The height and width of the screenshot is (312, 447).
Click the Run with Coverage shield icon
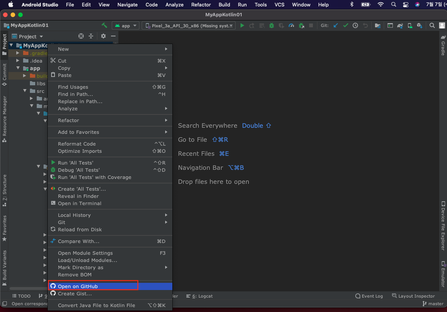pos(281,25)
